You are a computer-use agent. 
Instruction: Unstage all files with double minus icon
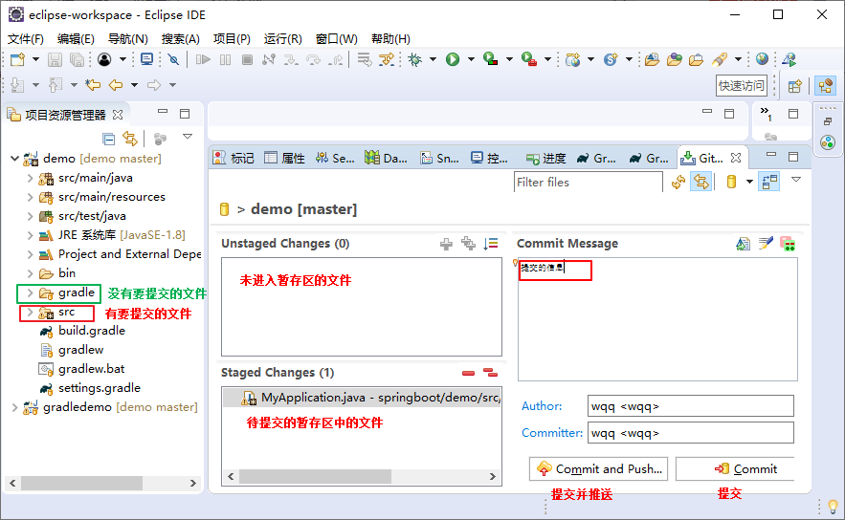[x=490, y=373]
